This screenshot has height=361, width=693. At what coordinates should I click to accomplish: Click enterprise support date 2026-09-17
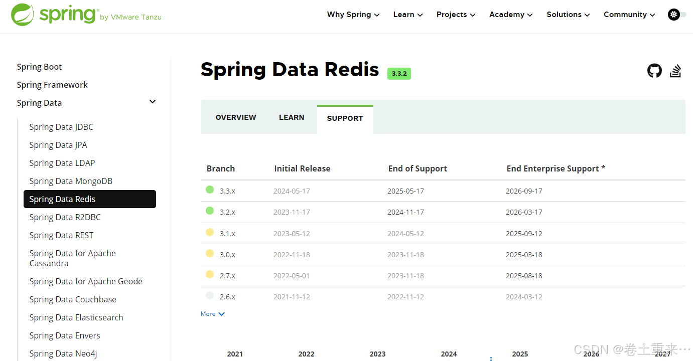pos(524,191)
